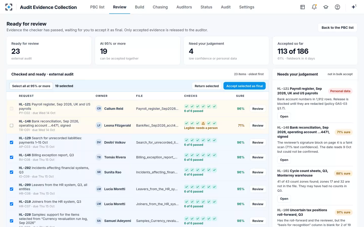Click the Return selected button

click(x=207, y=86)
